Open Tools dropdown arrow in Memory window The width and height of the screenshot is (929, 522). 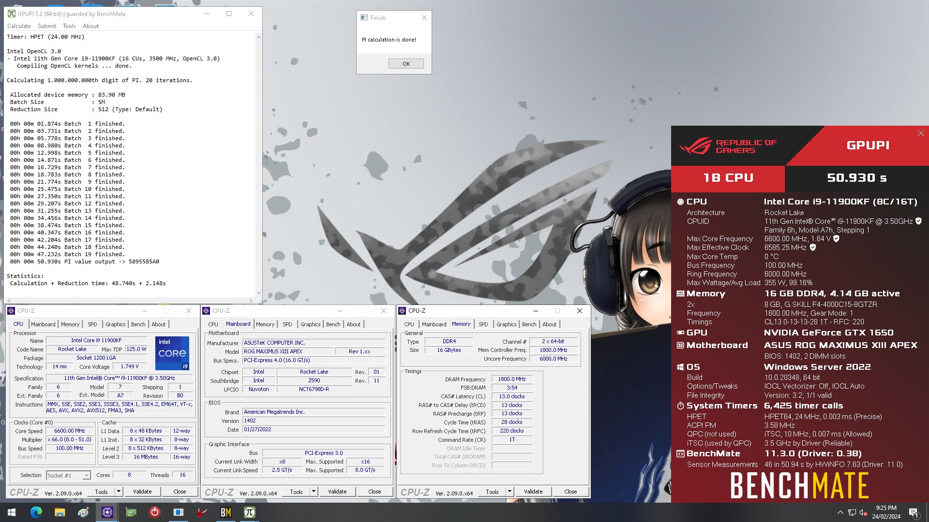coord(509,492)
